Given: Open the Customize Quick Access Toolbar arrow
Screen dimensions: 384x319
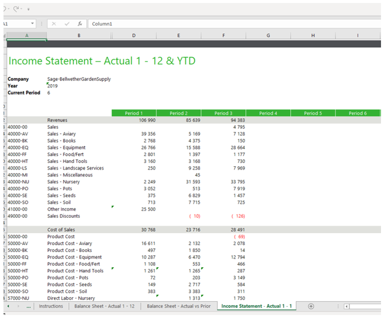Looking at the screenshot, I should point(28,9).
